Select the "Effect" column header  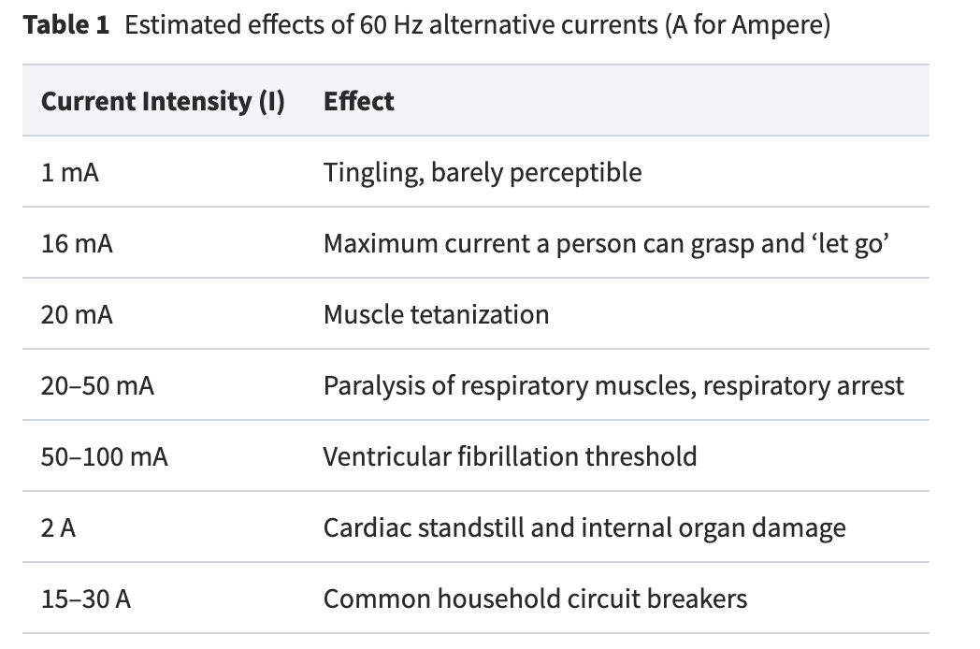[359, 101]
